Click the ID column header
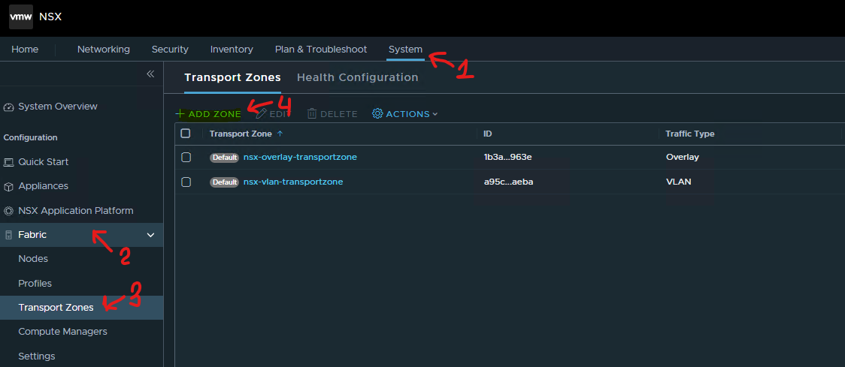 click(488, 134)
